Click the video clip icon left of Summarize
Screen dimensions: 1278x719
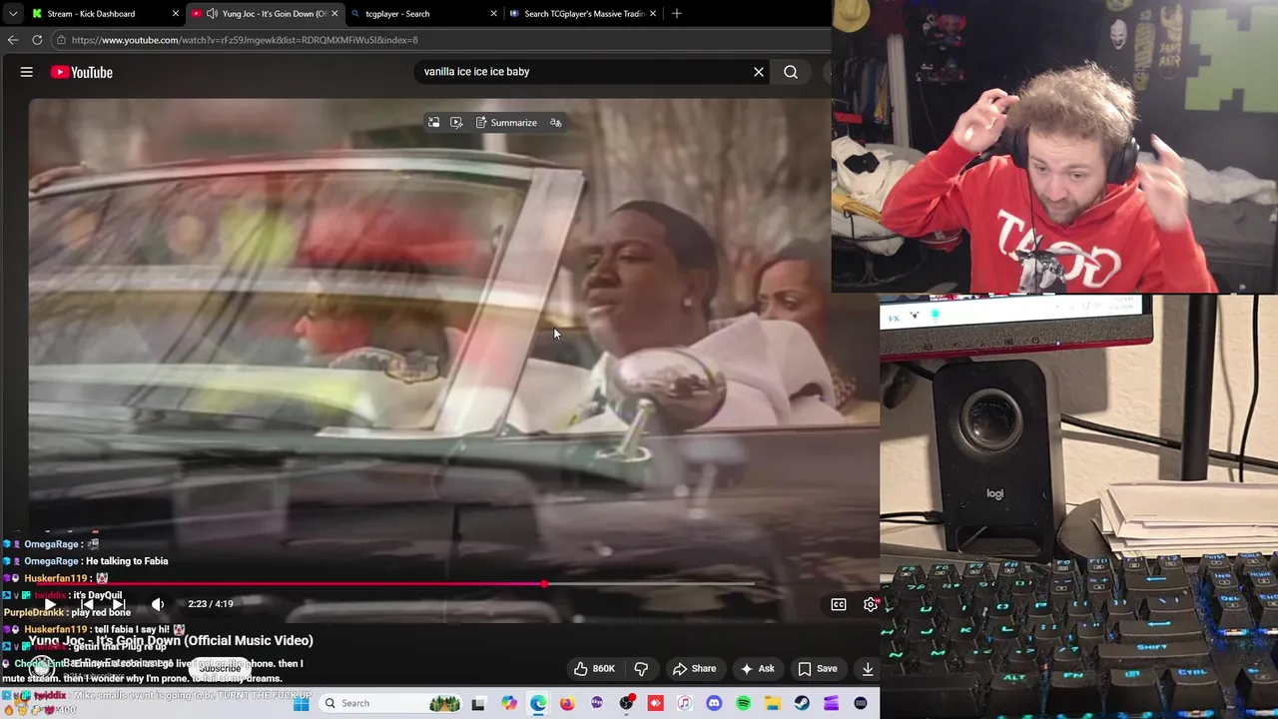tap(456, 123)
